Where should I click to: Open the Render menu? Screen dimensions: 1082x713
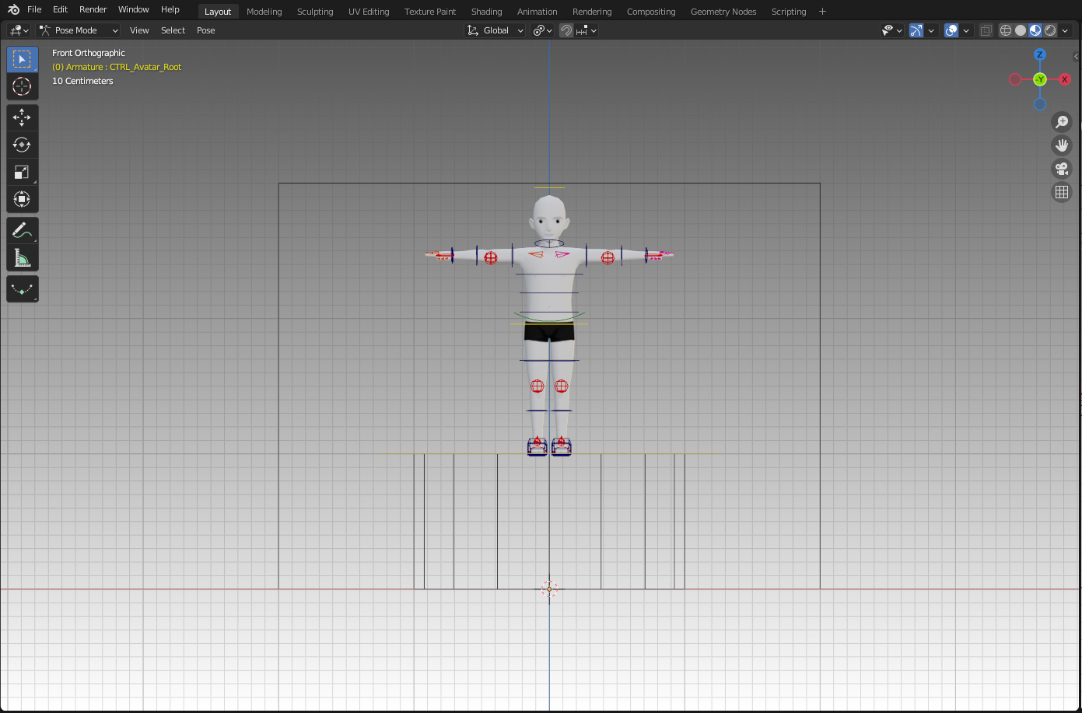(x=93, y=9)
